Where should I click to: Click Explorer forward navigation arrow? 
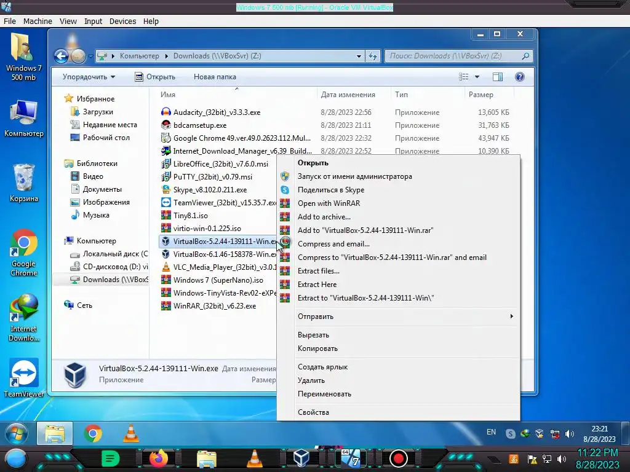tap(78, 56)
